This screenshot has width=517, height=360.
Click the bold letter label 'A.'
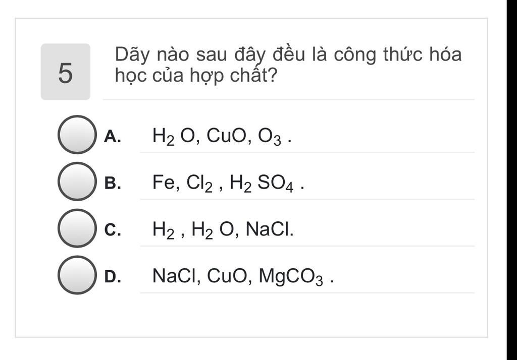tap(113, 136)
